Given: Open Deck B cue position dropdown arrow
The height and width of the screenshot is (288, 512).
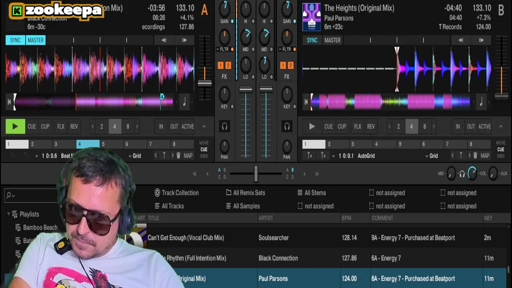Looking at the screenshot, I should pos(334,156).
